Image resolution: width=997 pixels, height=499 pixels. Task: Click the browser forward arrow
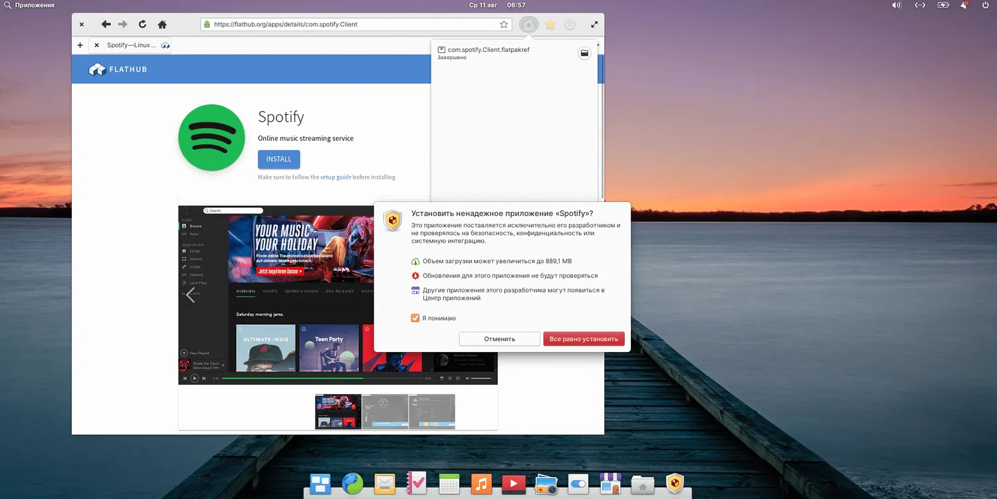pyautogui.click(x=122, y=25)
